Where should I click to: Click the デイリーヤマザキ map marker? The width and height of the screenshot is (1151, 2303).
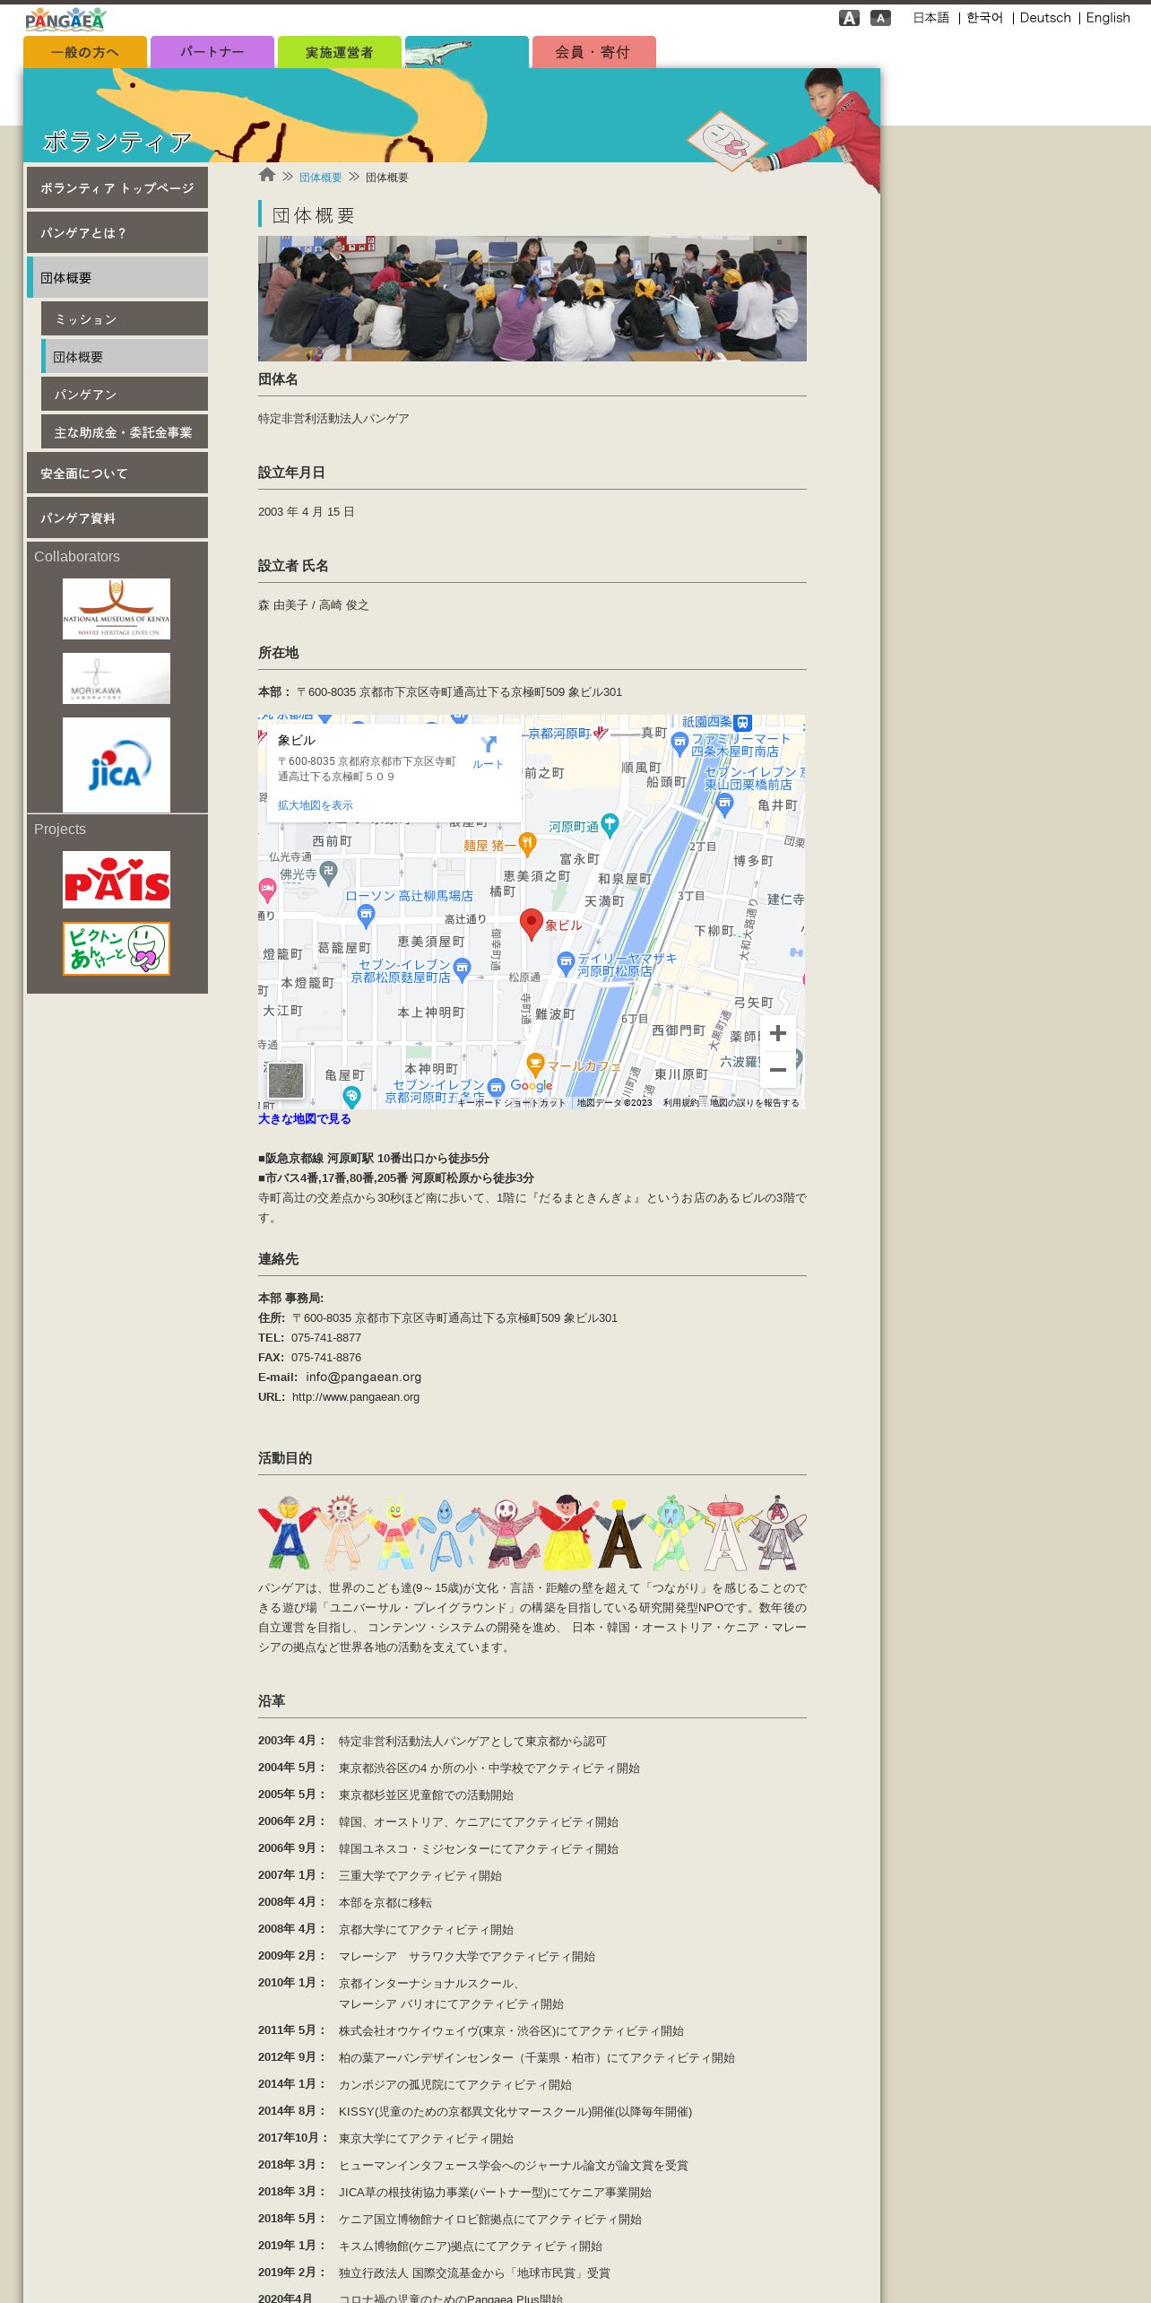pos(566,964)
